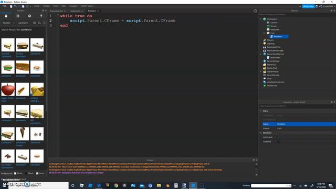Select the White background option in Toolbox
This screenshot has height=189, width=336.
15,173
